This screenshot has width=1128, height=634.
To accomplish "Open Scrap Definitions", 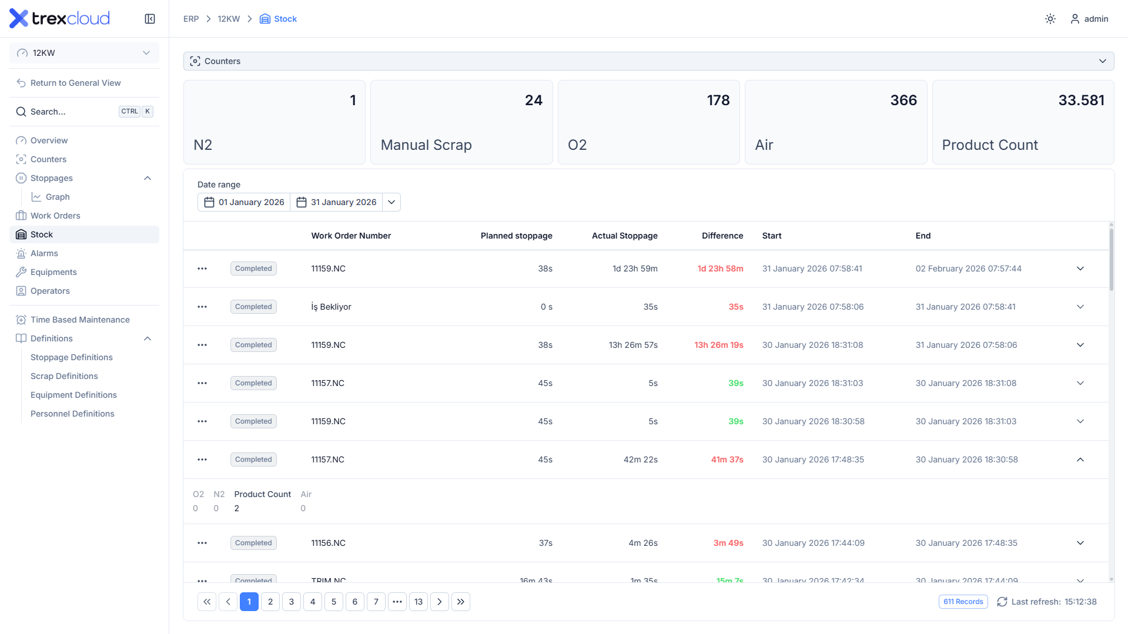I will pos(64,376).
